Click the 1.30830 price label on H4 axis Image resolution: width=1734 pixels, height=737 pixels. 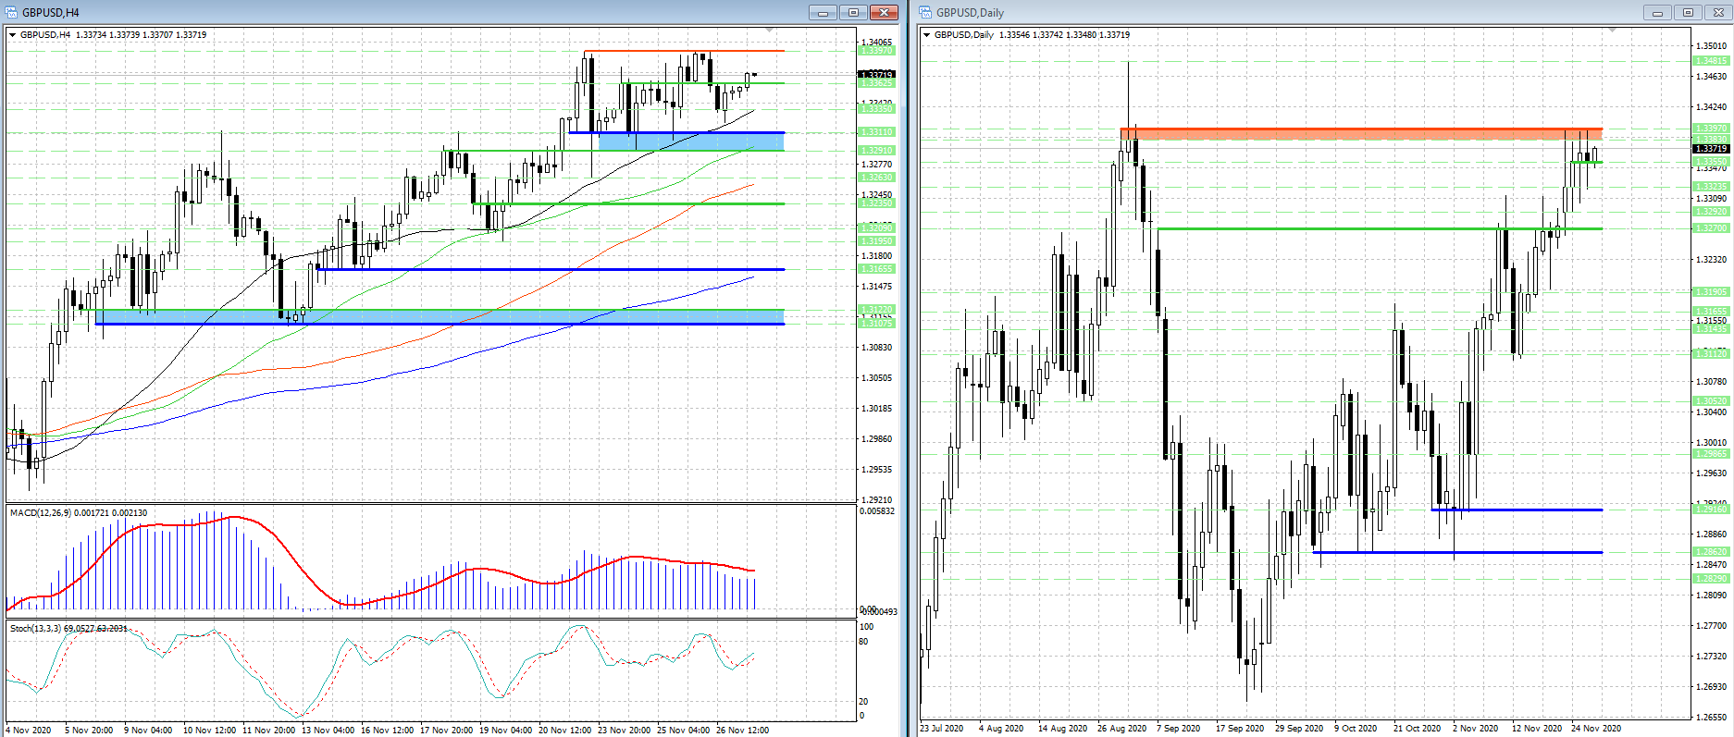pyautogui.click(x=876, y=348)
